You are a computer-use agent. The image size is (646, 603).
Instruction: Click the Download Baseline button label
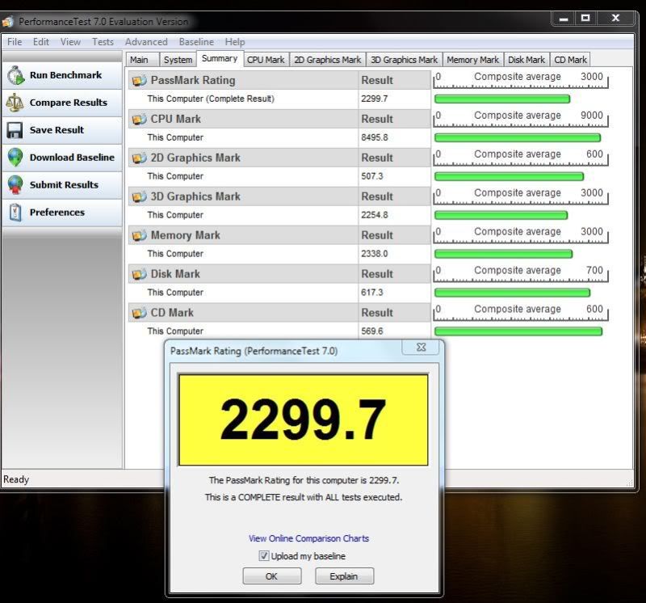72,157
